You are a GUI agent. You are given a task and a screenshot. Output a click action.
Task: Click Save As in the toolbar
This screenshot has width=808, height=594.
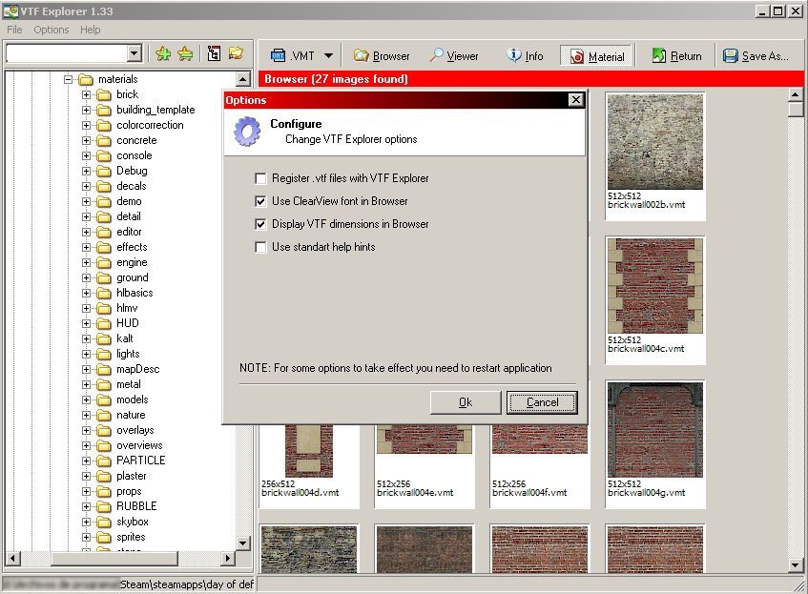[x=756, y=55]
